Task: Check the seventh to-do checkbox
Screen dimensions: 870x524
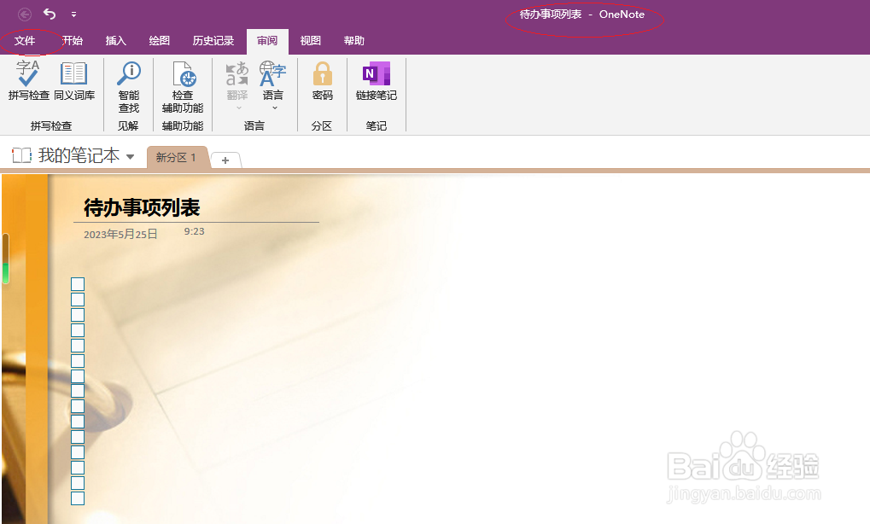Action: 78,376
